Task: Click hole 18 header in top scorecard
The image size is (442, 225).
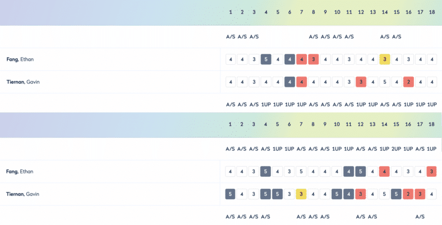Action: tap(432, 12)
